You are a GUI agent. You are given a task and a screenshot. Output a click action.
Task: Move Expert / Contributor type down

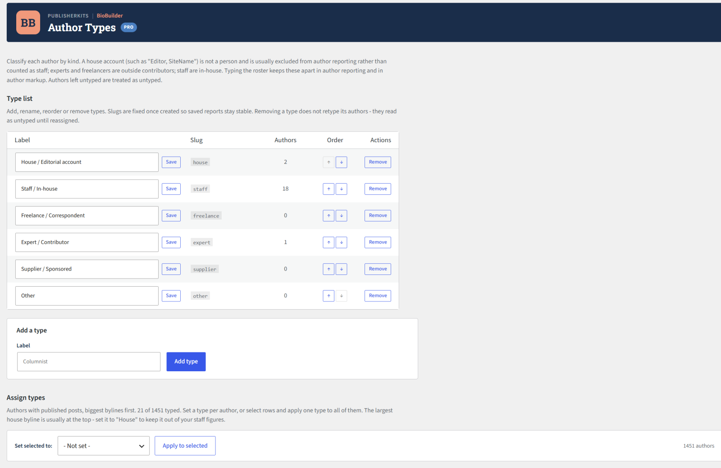point(342,242)
